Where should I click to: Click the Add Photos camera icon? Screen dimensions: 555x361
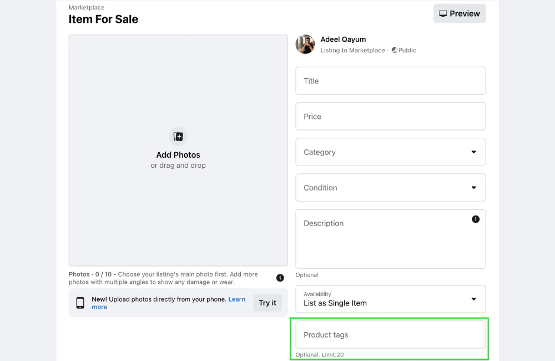[x=178, y=136]
